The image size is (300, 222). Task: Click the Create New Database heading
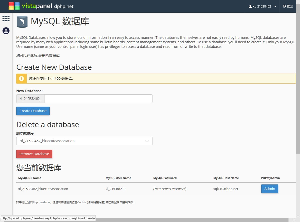coord(54,67)
